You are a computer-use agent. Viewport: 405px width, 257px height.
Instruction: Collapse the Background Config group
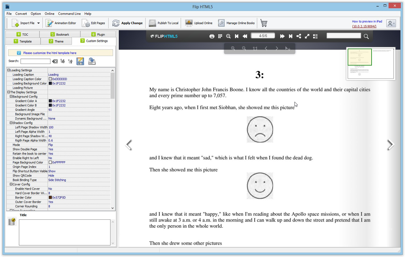pyautogui.click(x=11, y=97)
